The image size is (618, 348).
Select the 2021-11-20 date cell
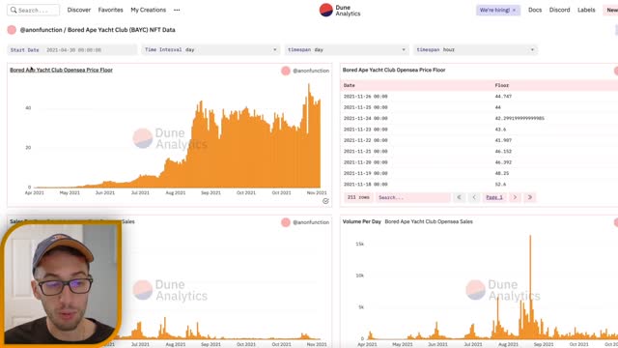pyautogui.click(x=365, y=162)
